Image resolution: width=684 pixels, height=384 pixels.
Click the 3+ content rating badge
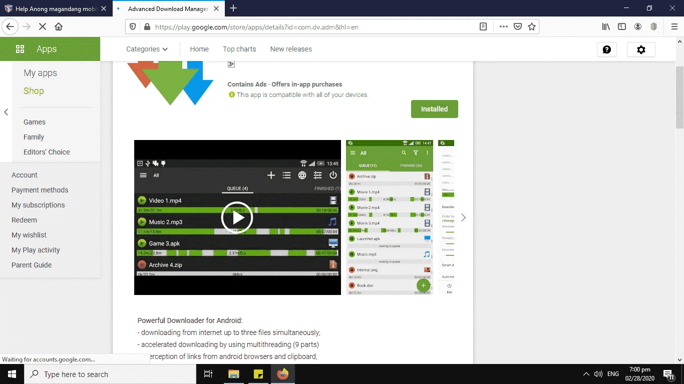point(231,64)
